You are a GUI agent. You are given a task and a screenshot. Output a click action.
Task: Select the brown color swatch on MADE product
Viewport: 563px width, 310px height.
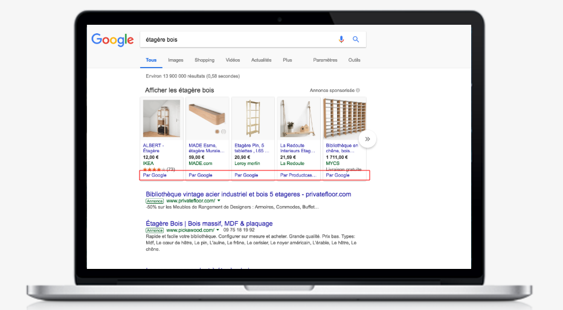[x=217, y=132]
